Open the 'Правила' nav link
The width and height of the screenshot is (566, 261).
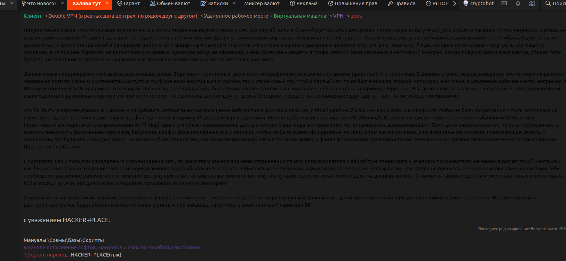tap(401, 3)
